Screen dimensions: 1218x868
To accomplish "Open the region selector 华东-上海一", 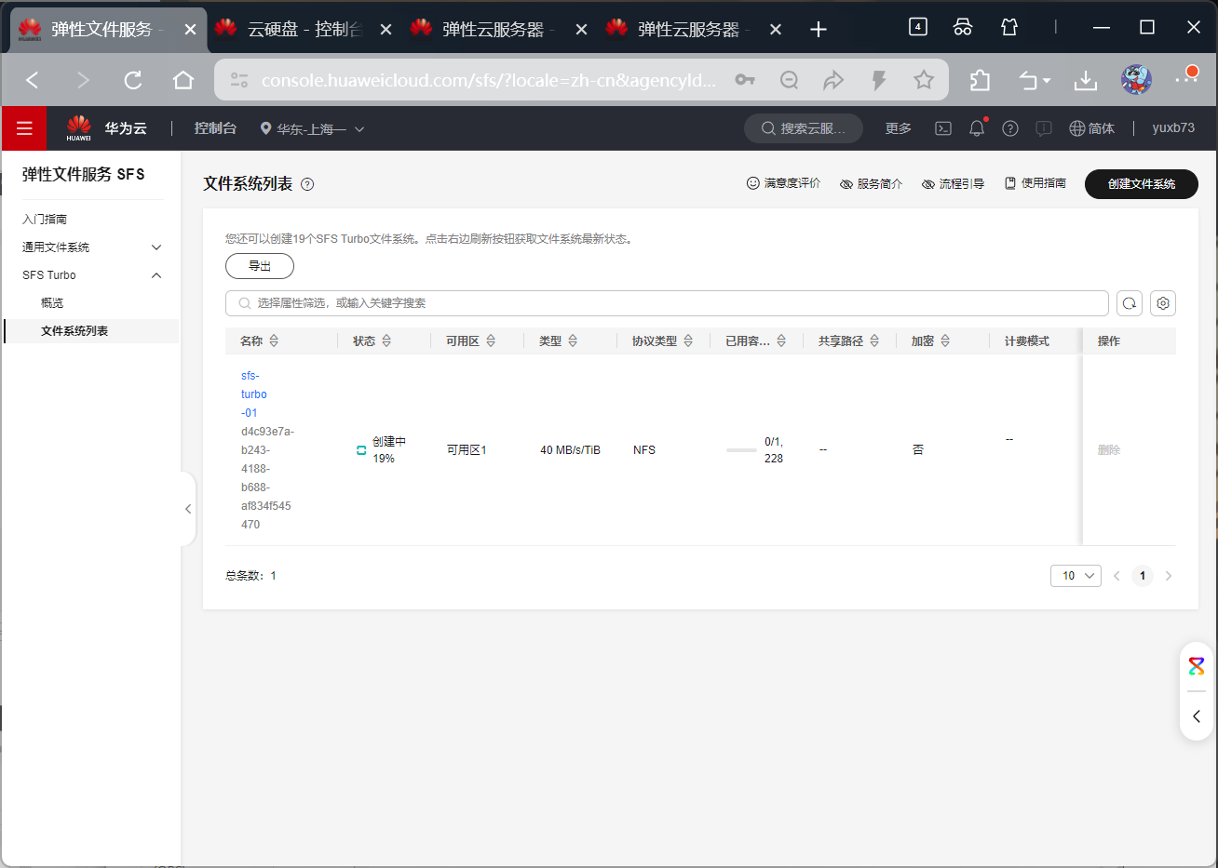I will click(x=312, y=129).
